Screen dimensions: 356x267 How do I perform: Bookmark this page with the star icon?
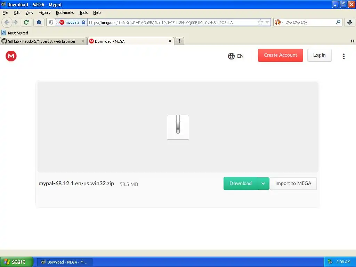click(x=260, y=23)
